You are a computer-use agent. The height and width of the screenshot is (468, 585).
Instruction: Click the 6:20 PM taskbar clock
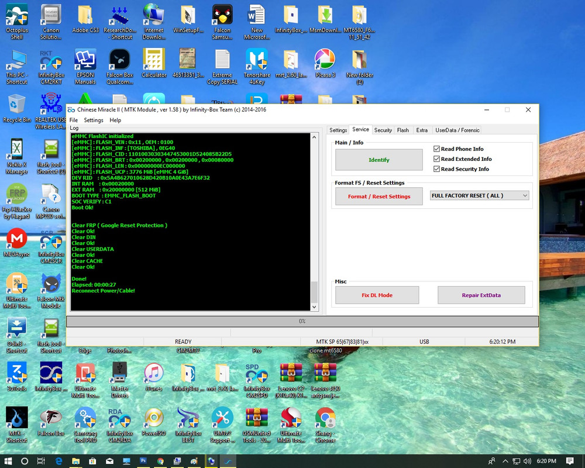[x=546, y=462]
